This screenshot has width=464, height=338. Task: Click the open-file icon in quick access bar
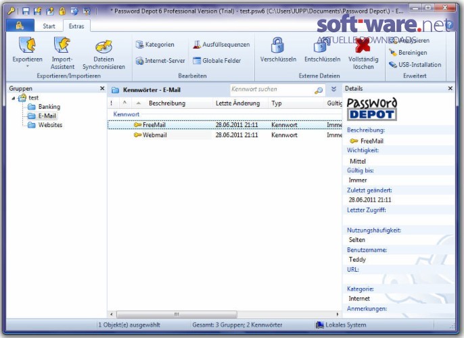(x=50, y=11)
